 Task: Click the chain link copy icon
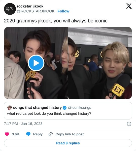tap(51, 134)
